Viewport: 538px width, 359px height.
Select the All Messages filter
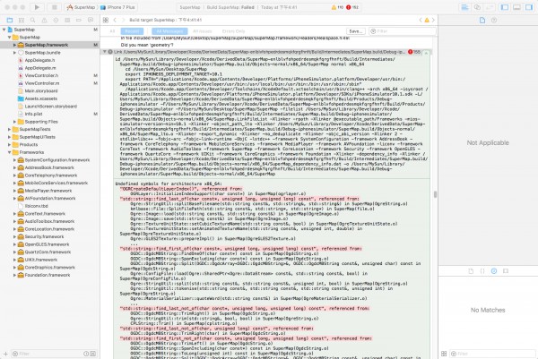169,31
